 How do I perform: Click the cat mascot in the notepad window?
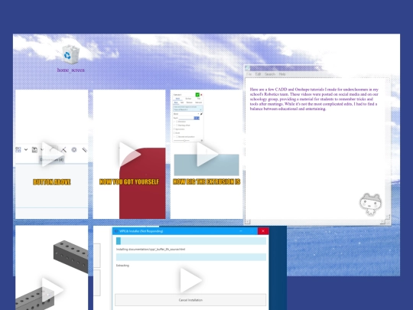pyautogui.click(x=371, y=204)
